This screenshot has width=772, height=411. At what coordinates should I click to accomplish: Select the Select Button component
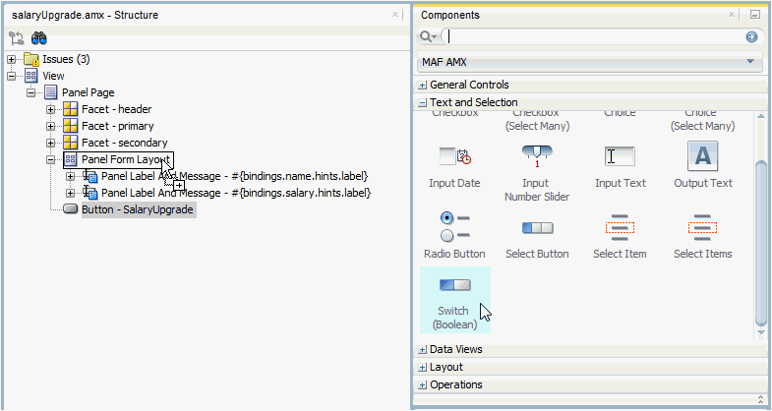(x=537, y=239)
